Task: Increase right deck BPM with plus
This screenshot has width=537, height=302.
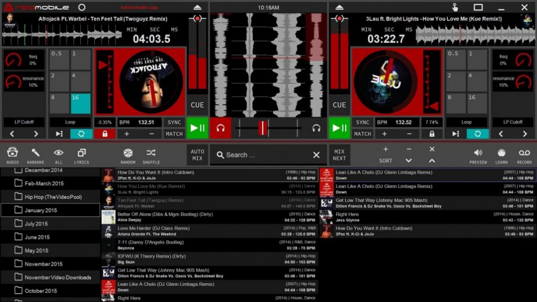Action: (384, 134)
